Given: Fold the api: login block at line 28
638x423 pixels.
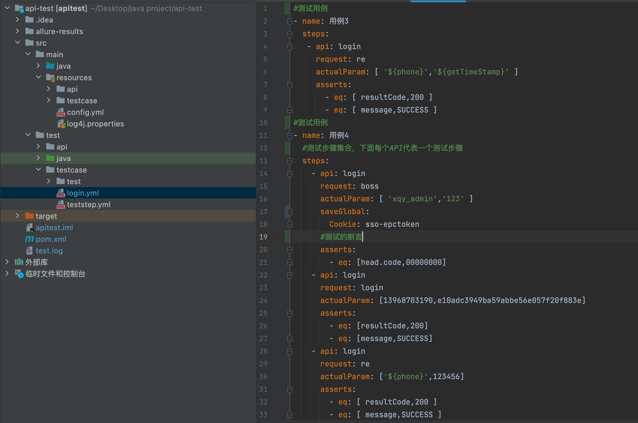Looking at the screenshot, I should (290, 351).
